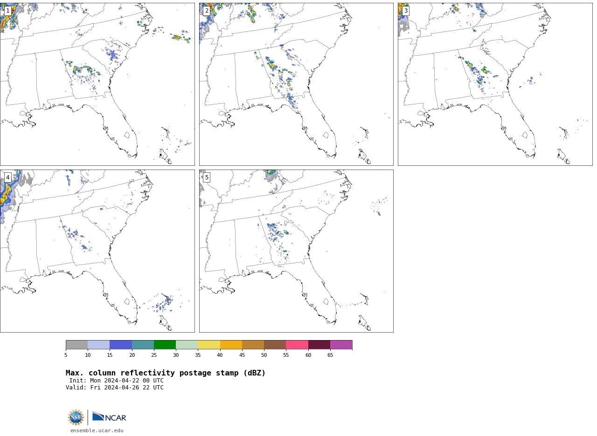597x436 pixels.
Task: Click the NSF logo icon
Action: (76, 417)
